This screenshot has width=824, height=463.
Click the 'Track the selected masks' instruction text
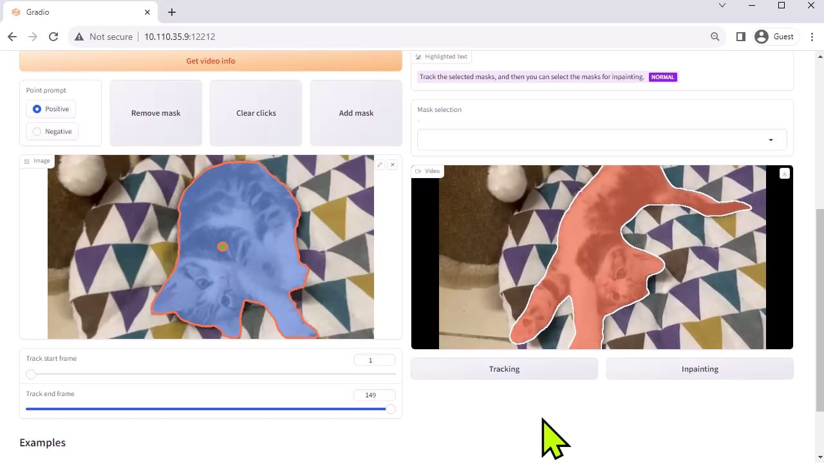(532, 77)
